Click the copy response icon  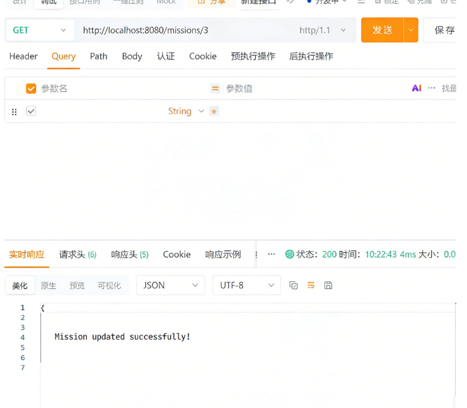[294, 285]
